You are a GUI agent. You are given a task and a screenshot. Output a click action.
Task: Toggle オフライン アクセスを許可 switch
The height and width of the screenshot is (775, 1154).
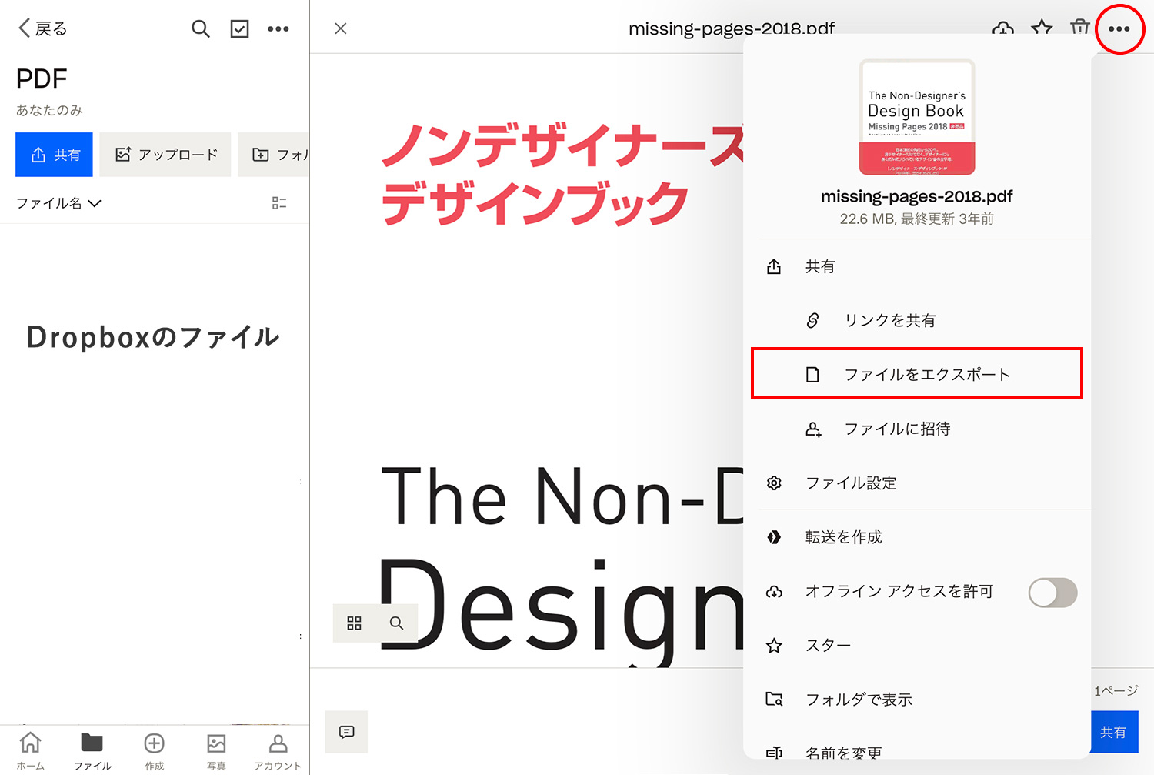tap(1052, 592)
